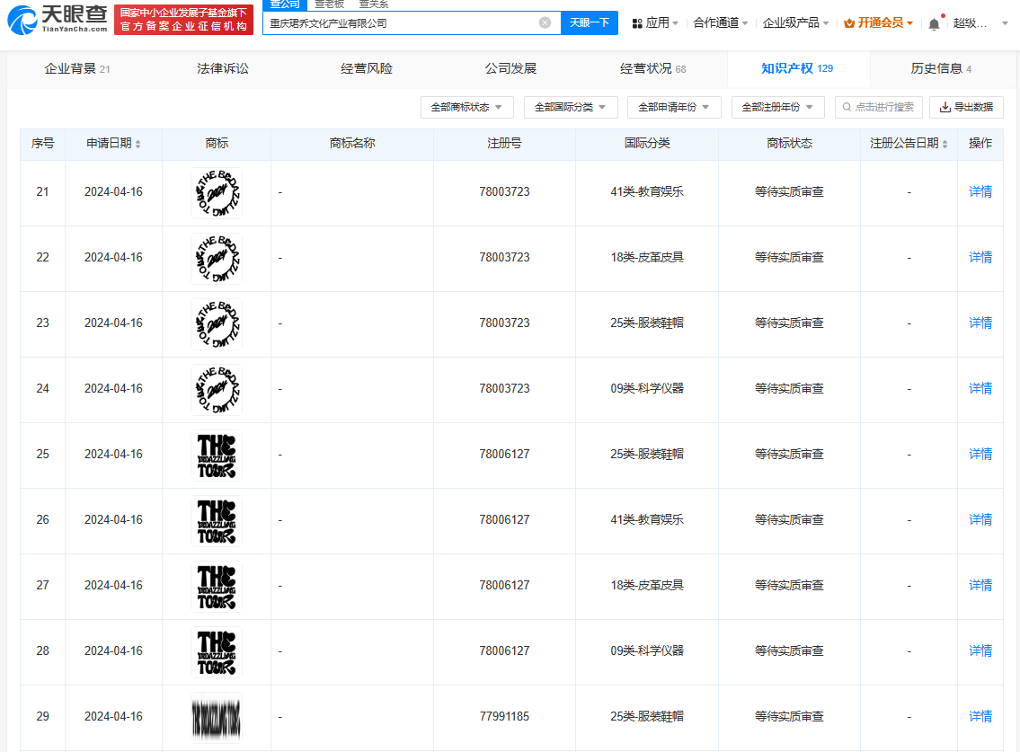1020x752 pixels.
Task: Switch to the 经营风险 tab
Action: pyautogui.click(x=367, y=69)
